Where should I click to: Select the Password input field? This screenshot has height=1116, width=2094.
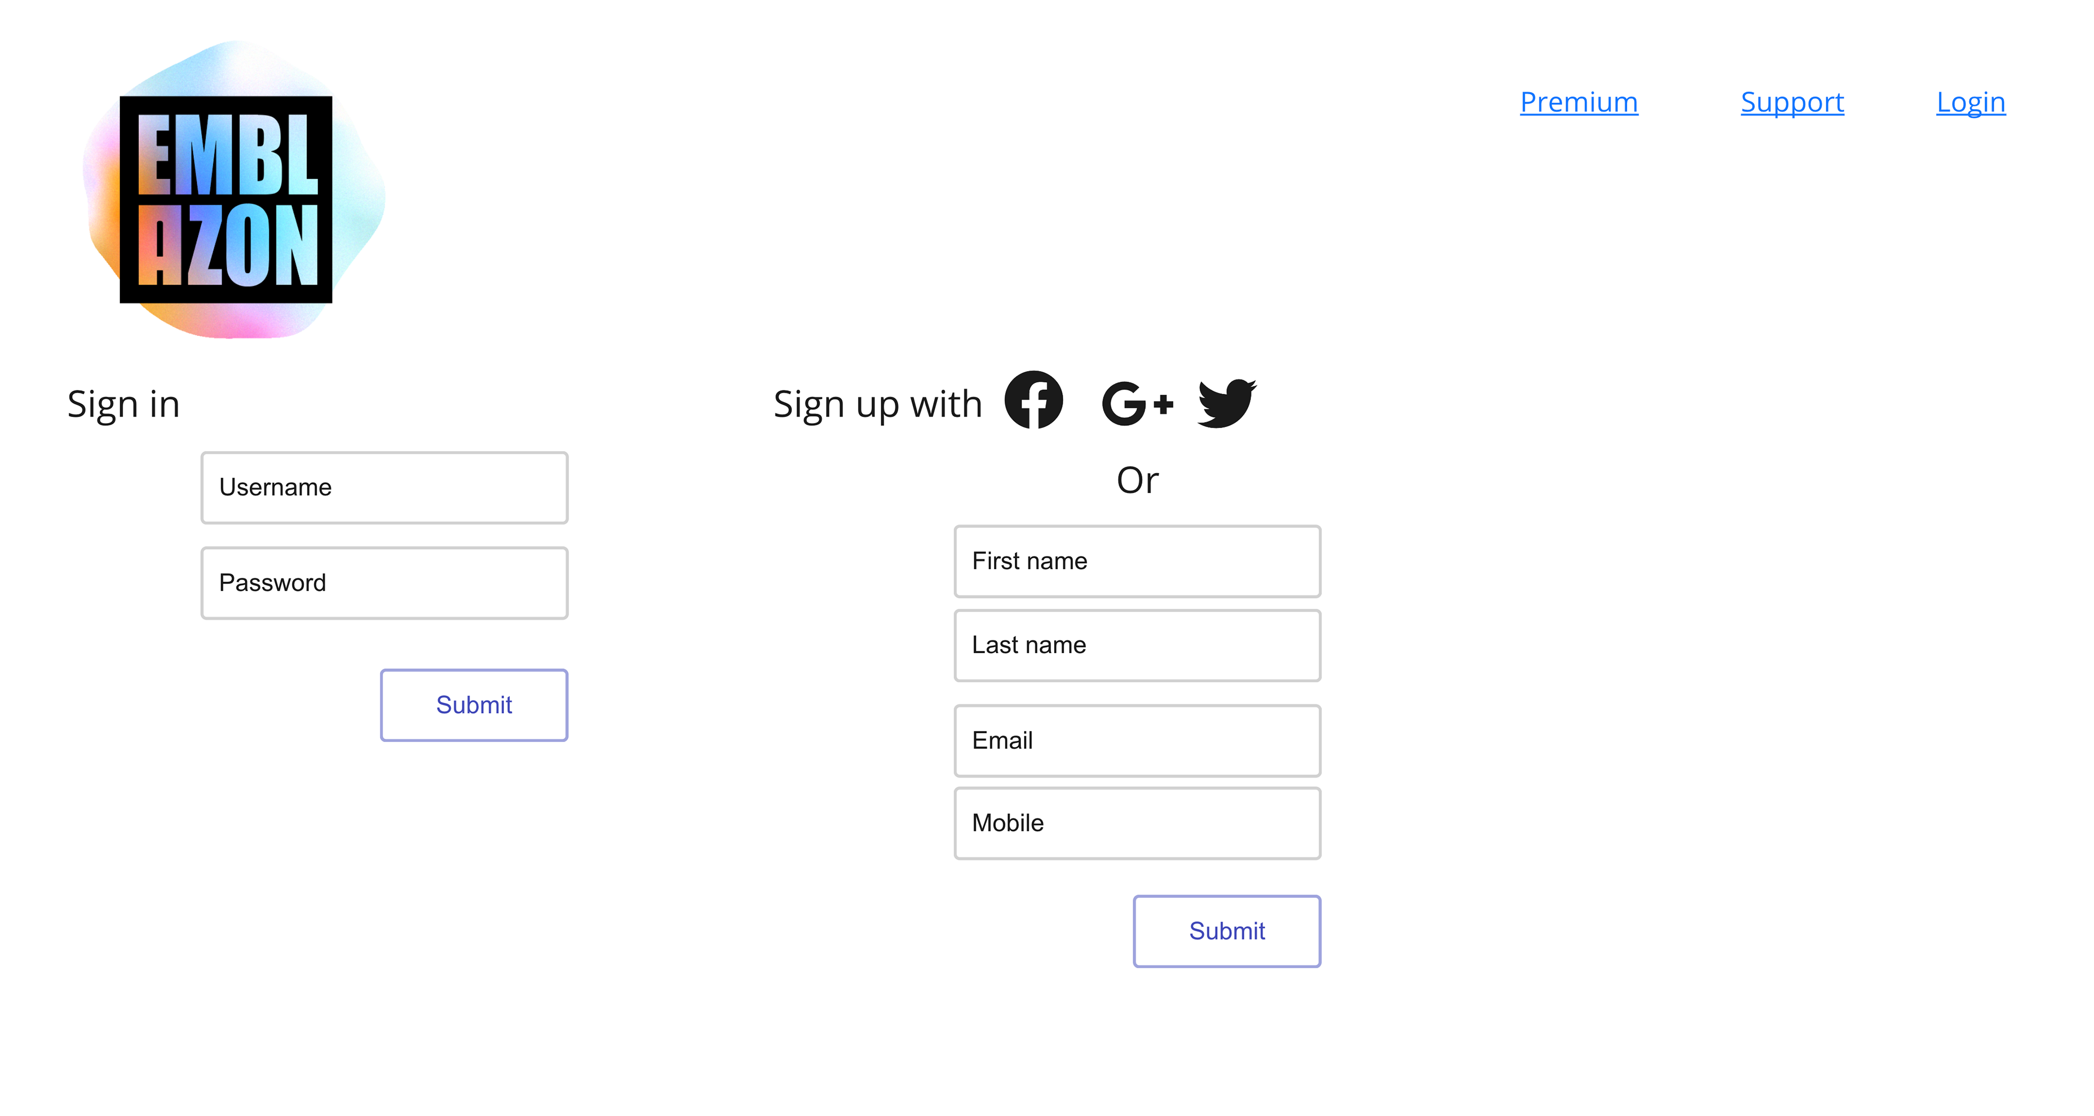point(384,583)
